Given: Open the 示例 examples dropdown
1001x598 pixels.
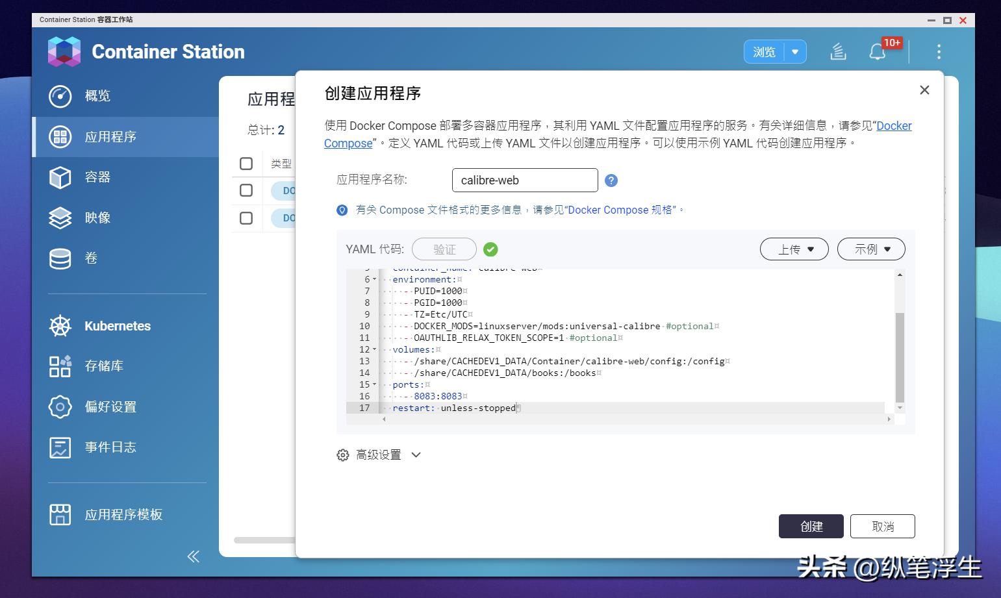Looking at the screenshot, I should pos(871,249).
